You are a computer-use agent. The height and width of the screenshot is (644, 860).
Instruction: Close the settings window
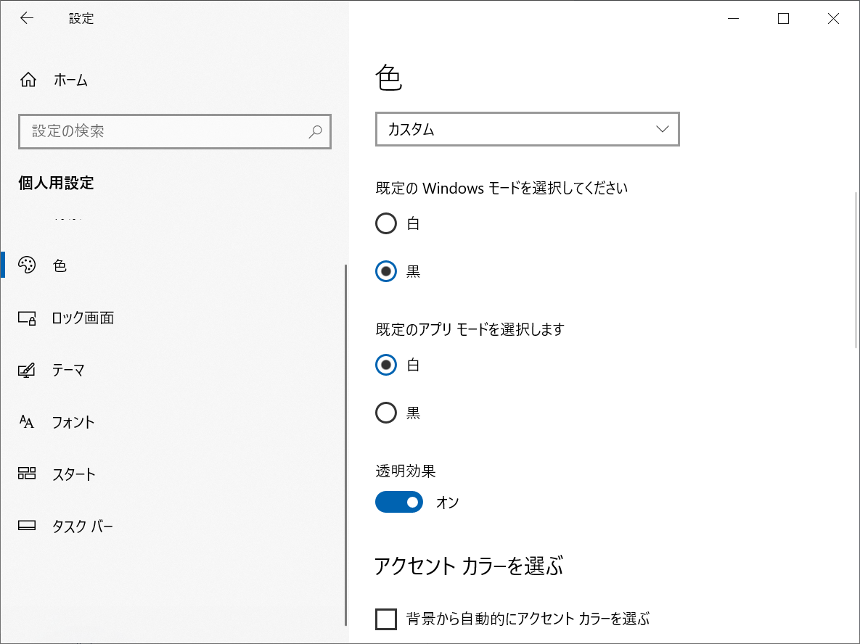coord(833,19)
